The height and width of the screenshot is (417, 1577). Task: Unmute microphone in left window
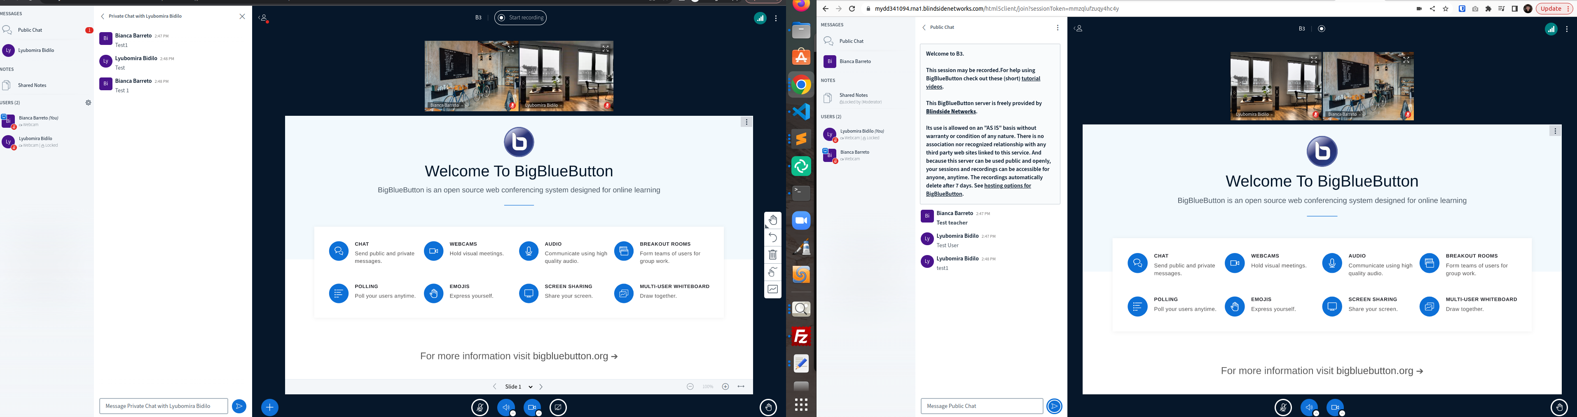[480, 407]
